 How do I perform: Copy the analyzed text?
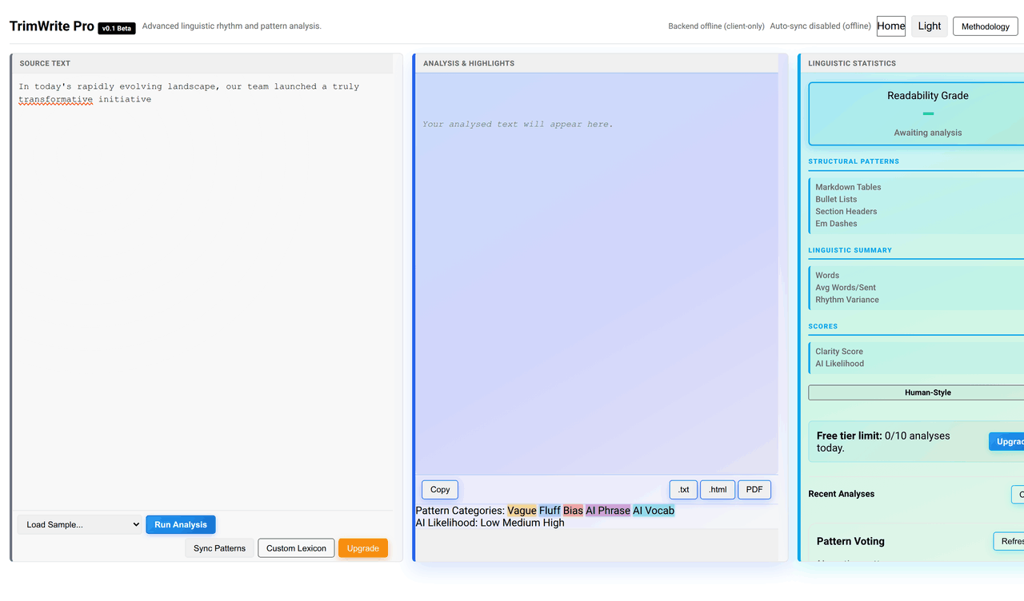pos(439,489)
